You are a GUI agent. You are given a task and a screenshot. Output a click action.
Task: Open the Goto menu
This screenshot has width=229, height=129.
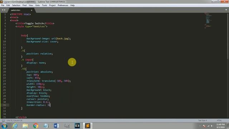point(37,5)
